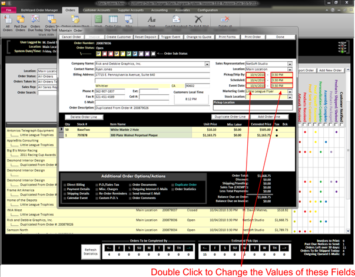This screenshot has width=355, height=277.
Task: Check the Customer Notified column checkbox
Action: 341,124
